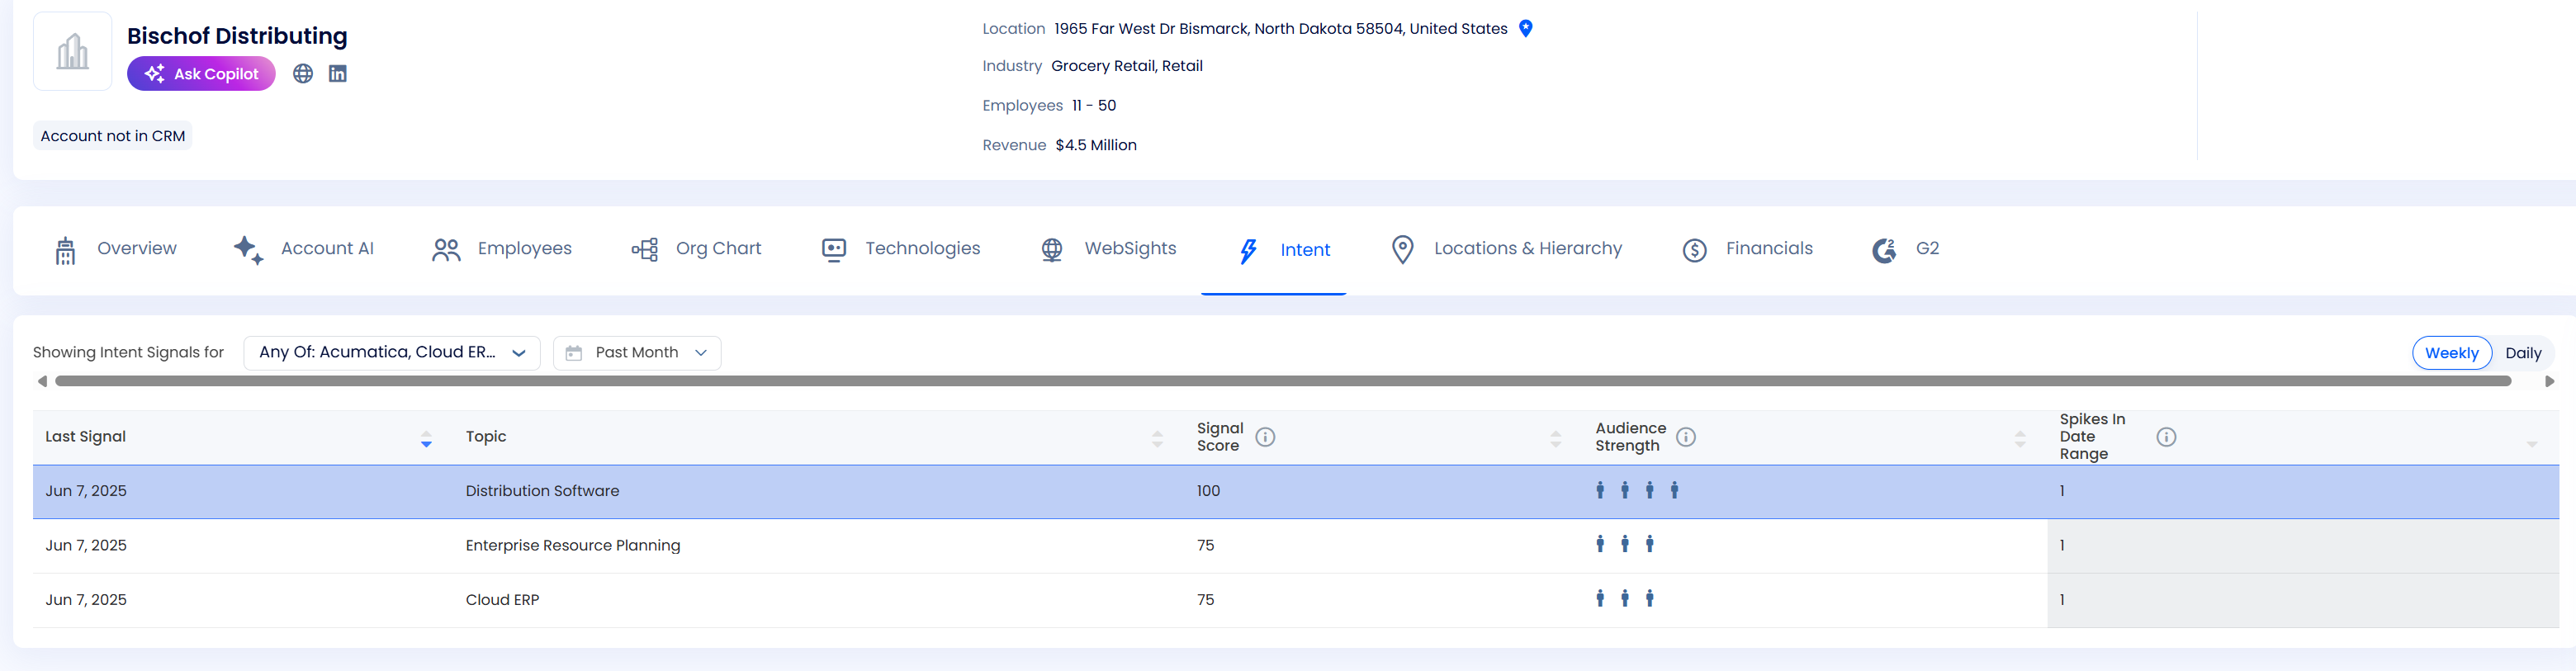Click the company address text
This screenshot has width=2576, height=671.
(x=1280, y=29)
